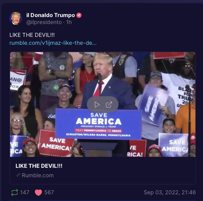Click the Sep 03, 2022, 21:46 timestamp

pyautogui.click(x=170, y=192)
